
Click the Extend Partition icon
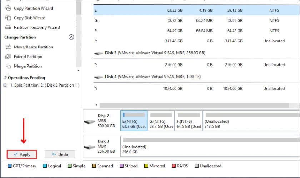(8, 57)
